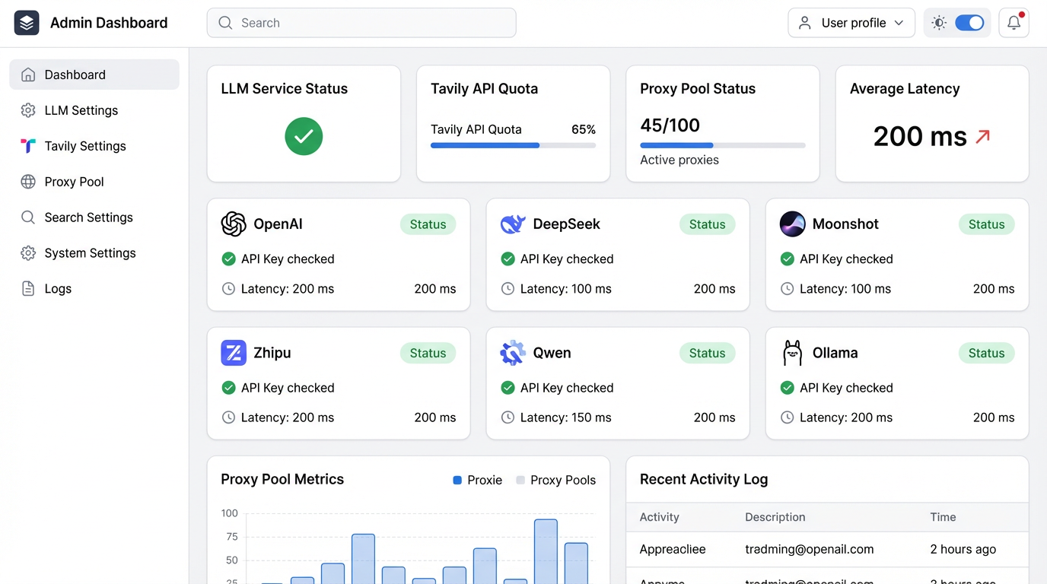This screenshot has height=584, width=1047.
Task: Toggle the light/dark theme switch
Action: point(969,23)
